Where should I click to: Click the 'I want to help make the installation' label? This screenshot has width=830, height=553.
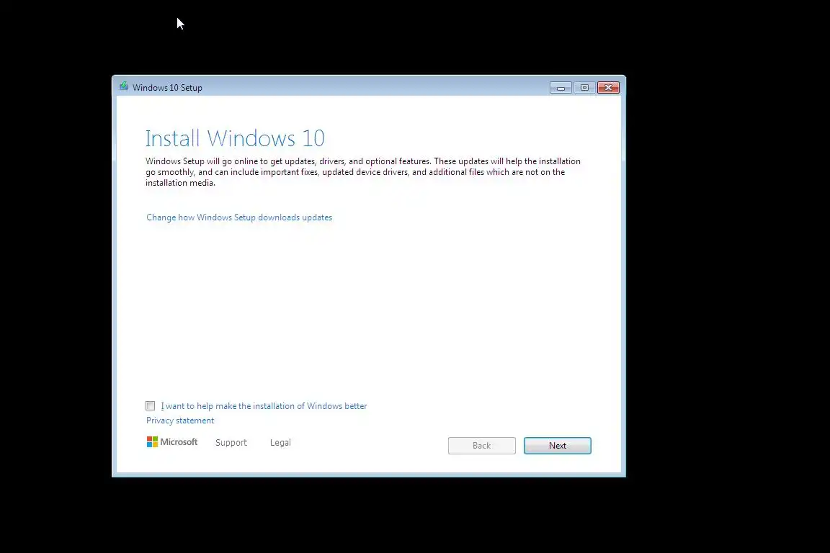264,406
